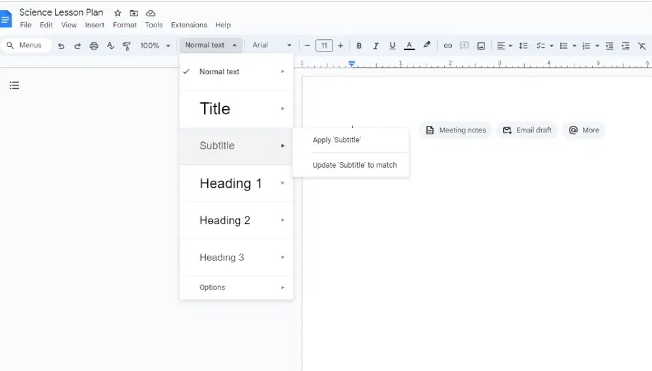The width and height of the screenshot is (652, 371).
Task: Decrease font size minus button
Action: [307, 46]
